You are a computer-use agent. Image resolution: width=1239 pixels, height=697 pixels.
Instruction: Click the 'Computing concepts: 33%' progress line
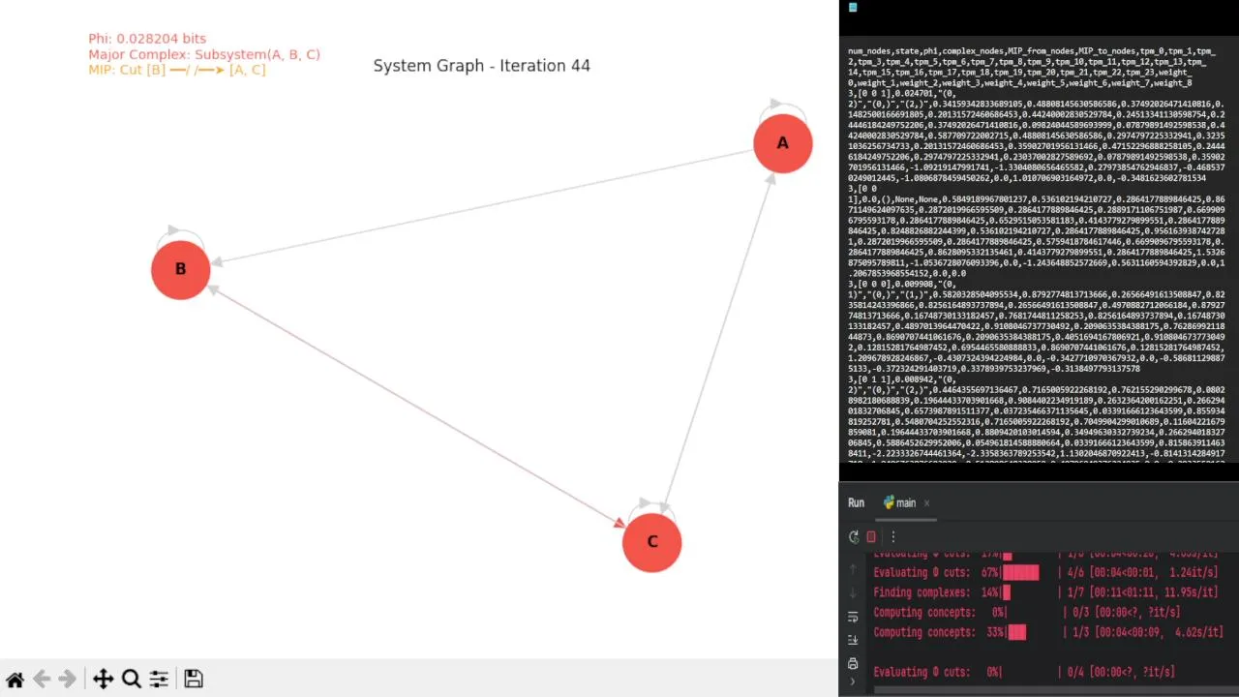1048,632
